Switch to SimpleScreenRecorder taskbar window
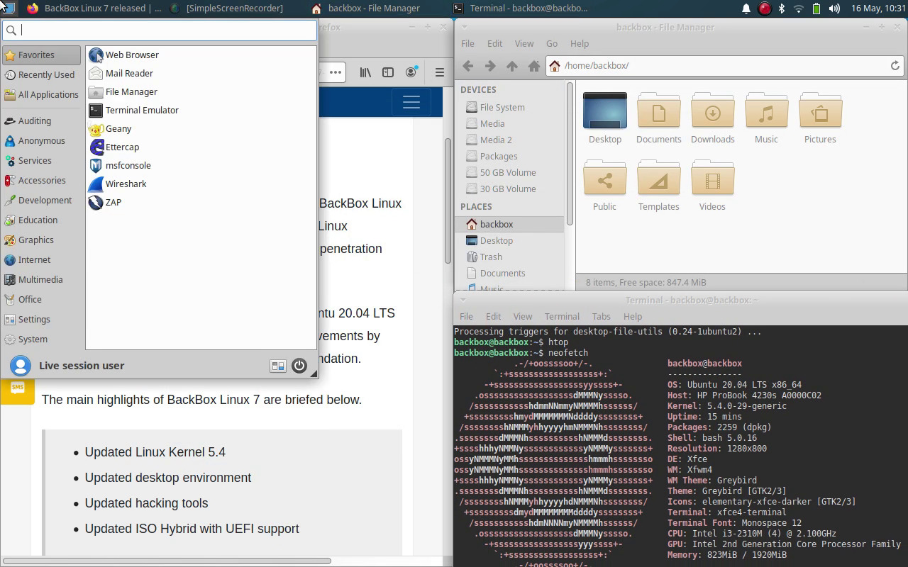 pos(226,9)
